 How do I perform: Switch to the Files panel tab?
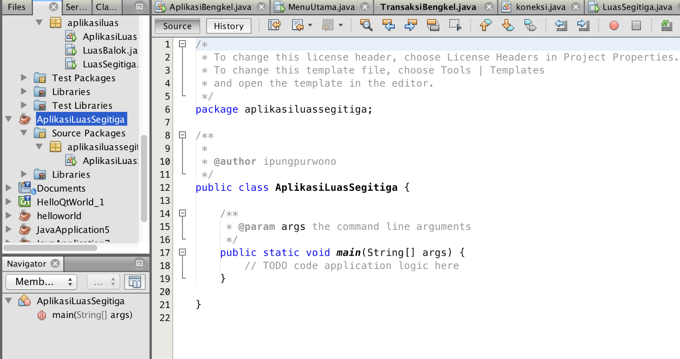[x=17, y=7]
